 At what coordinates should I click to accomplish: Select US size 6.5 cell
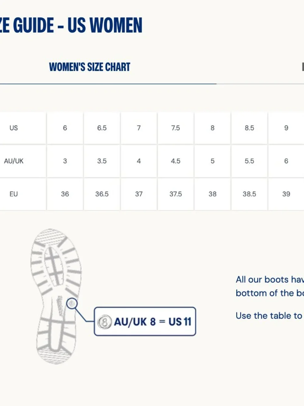click(102, 128)
